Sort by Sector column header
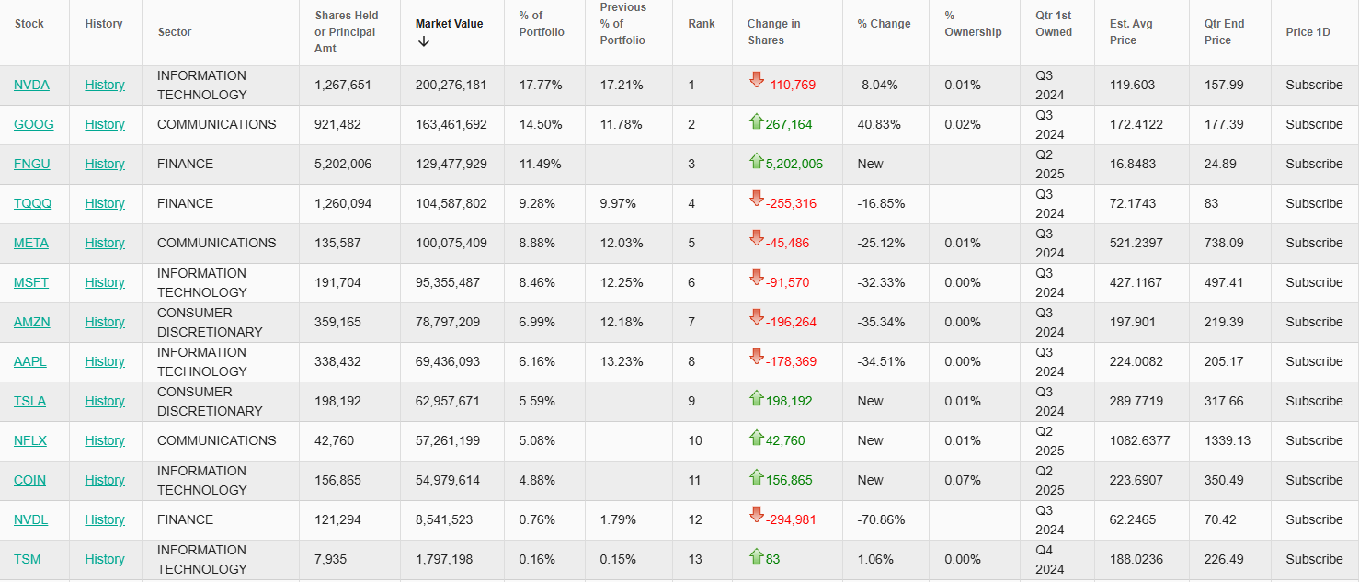 [x=175, y=32]
